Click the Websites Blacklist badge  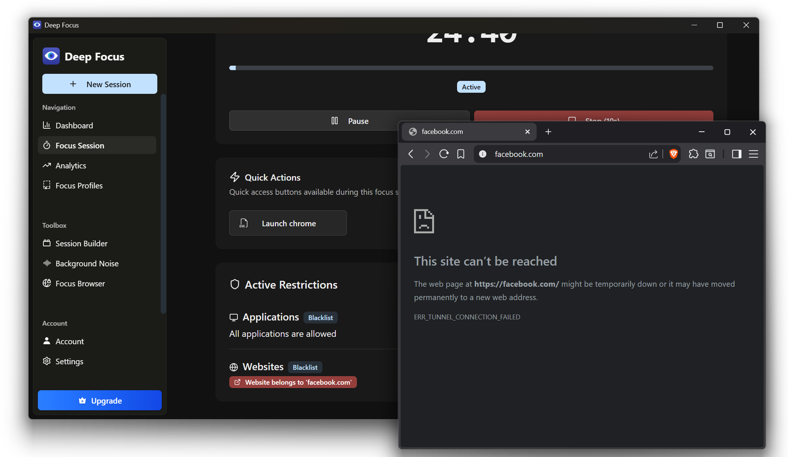pyautogui.click(x=305, y=367)
